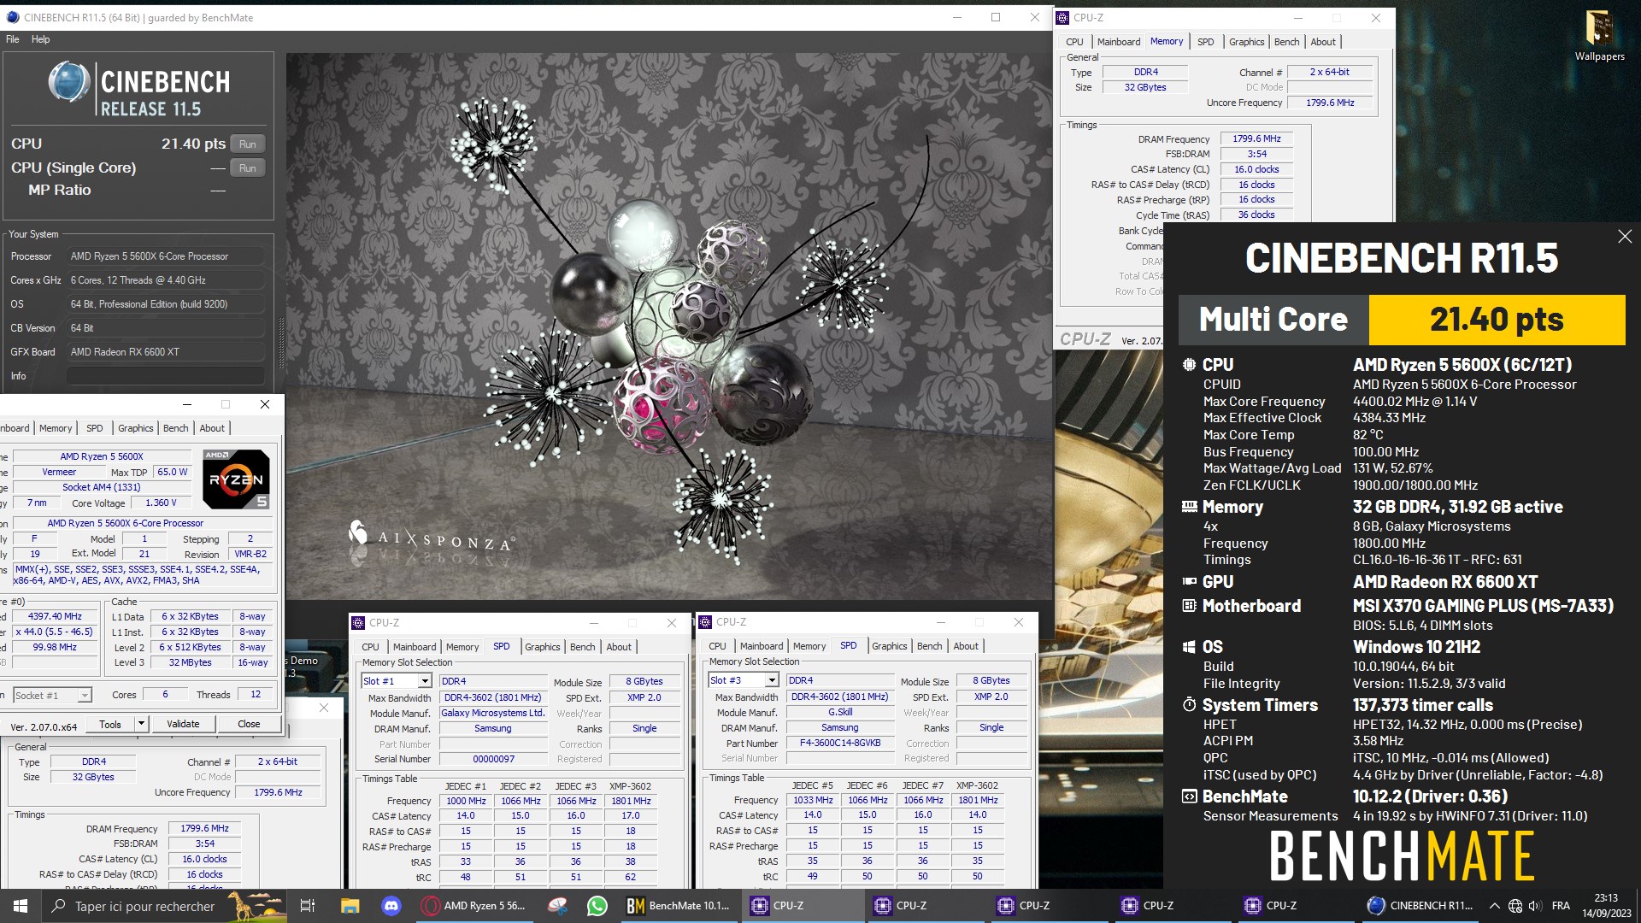The image size is (1641, 923).
Task: Open the Windows Start menu
Action: coord(21,906)
